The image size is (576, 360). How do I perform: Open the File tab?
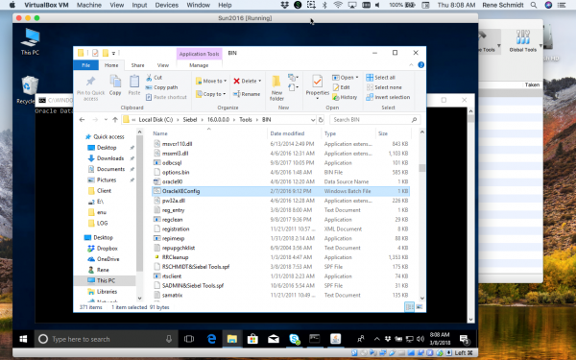(x=86, y=65)
